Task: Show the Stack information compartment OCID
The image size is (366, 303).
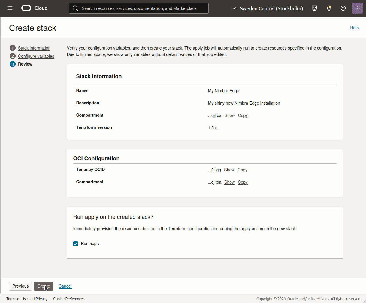Action: click(x=230, y=115)
